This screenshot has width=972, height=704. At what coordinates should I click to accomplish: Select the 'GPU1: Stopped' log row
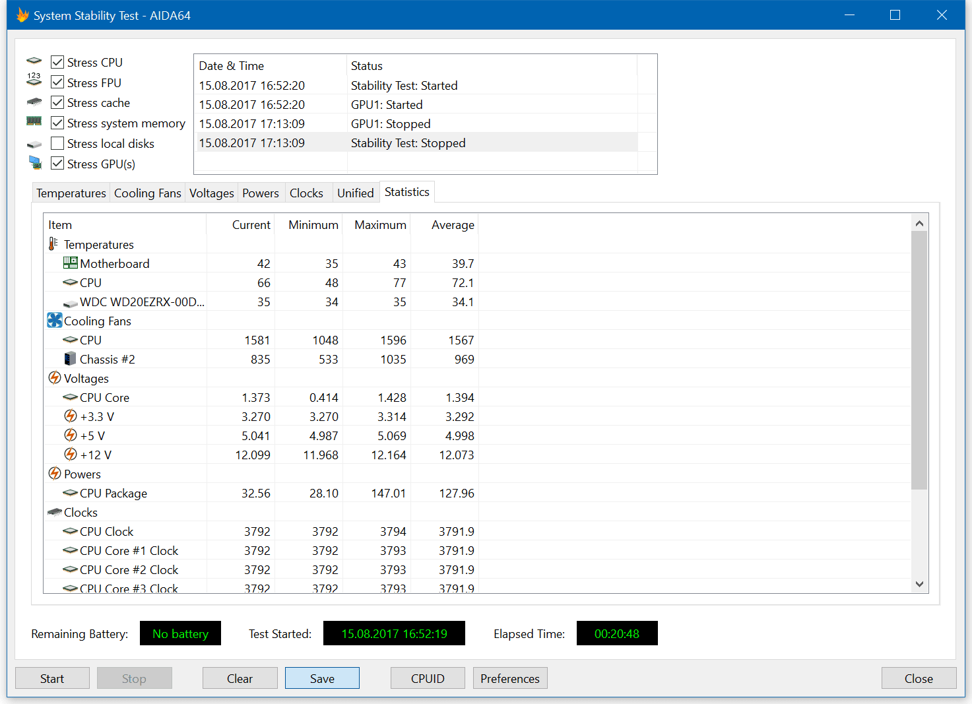point(417,123)
